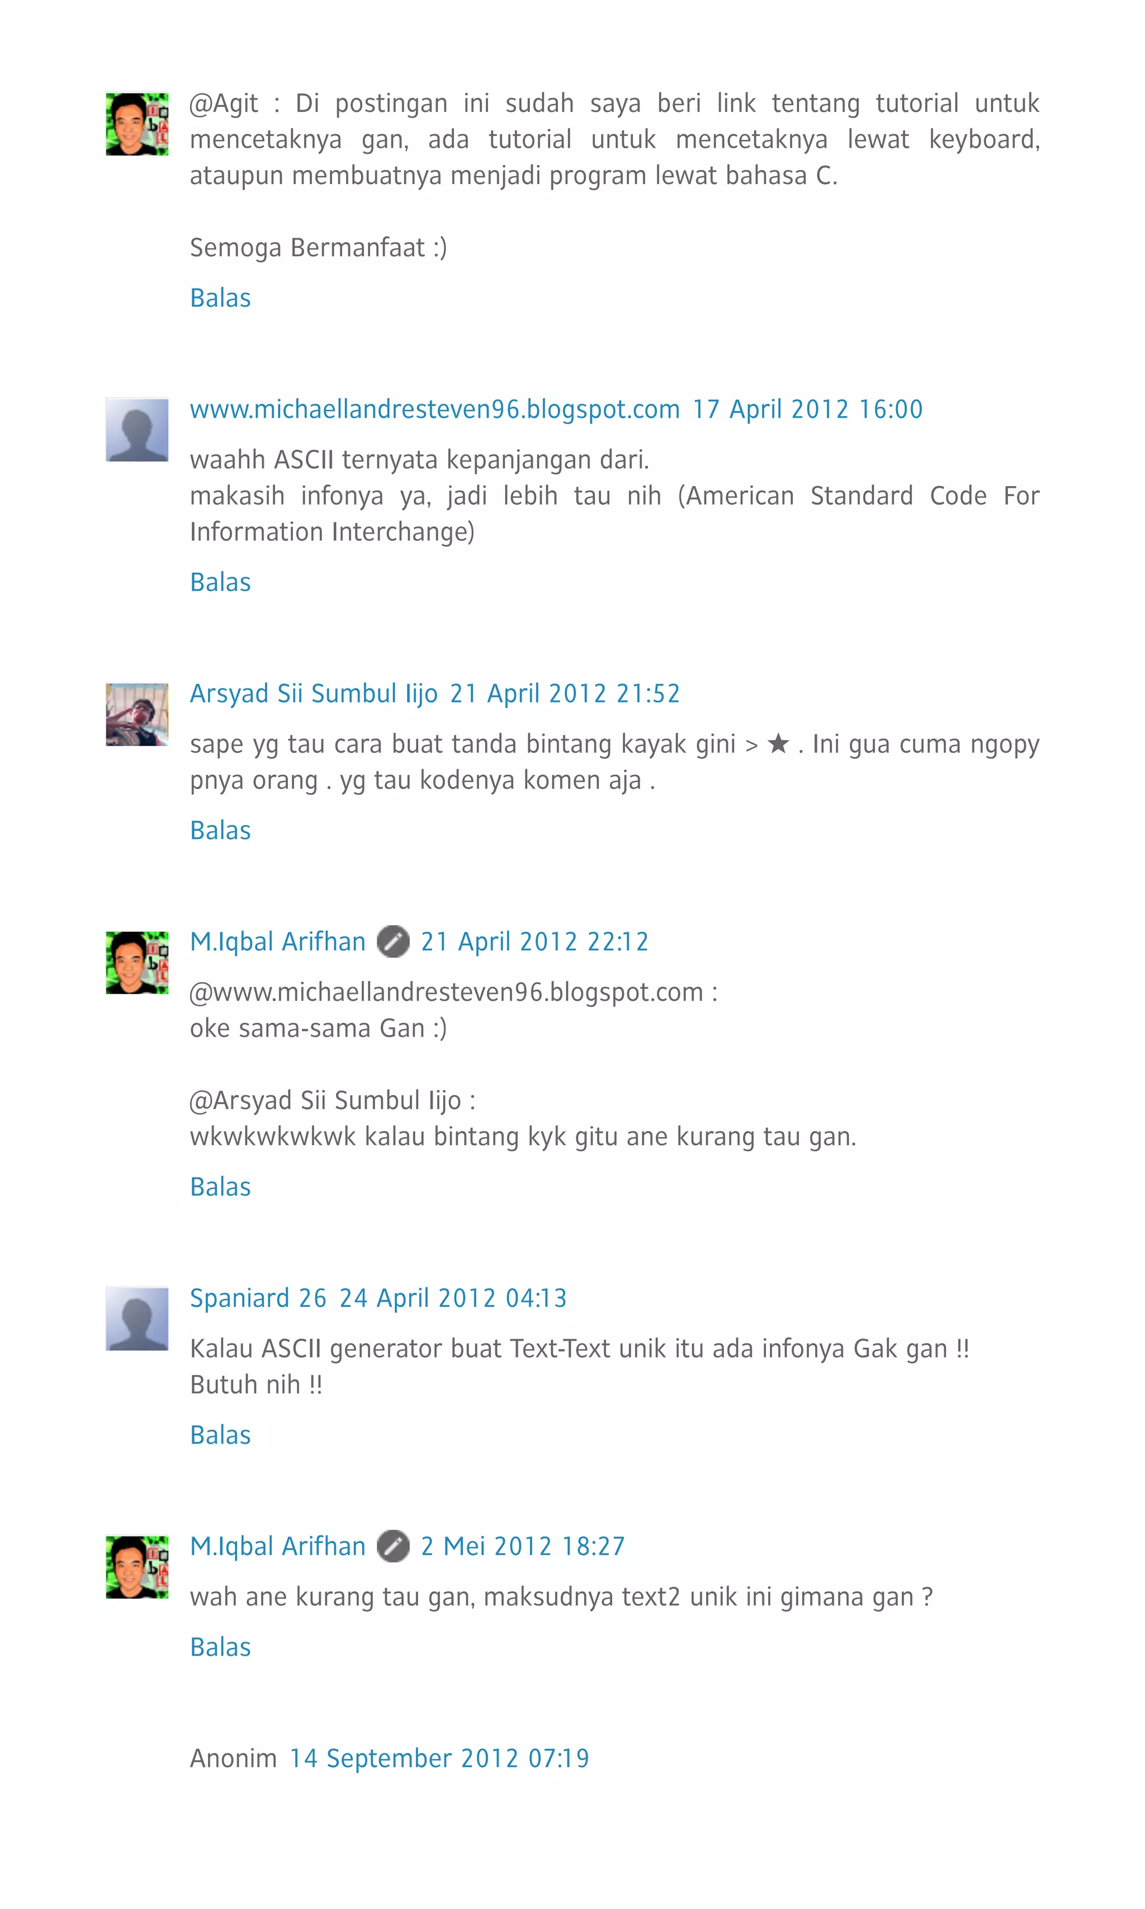Open www.michaellandresteven96.blogspot.com profile link
The width and height of the screenshot is (1145, 1909).
(x=435, y=409)
